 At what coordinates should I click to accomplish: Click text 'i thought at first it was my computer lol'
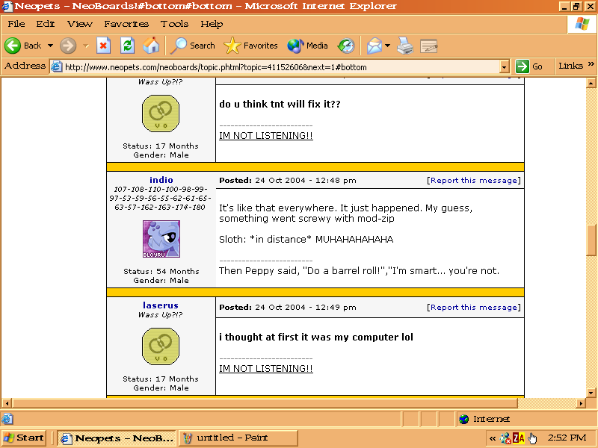(x=316, y=337)
